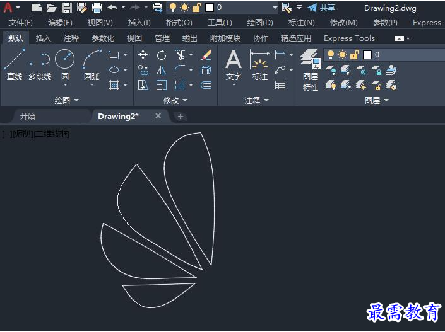445x332 pixels.
Task: Toggle layer lock icon in ribbon layer box
Action: click(x=355, y=54)
